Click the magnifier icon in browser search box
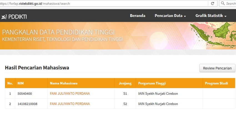236x115 pixels. [x=223, y=4]
